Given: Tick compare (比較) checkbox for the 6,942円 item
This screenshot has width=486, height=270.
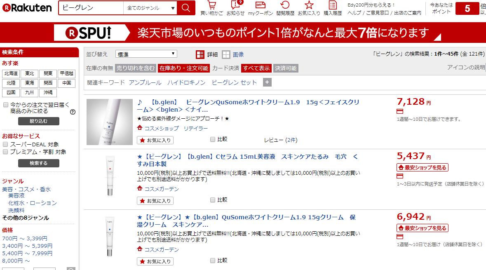Looking at the screenshot, I should click(213, 261).
